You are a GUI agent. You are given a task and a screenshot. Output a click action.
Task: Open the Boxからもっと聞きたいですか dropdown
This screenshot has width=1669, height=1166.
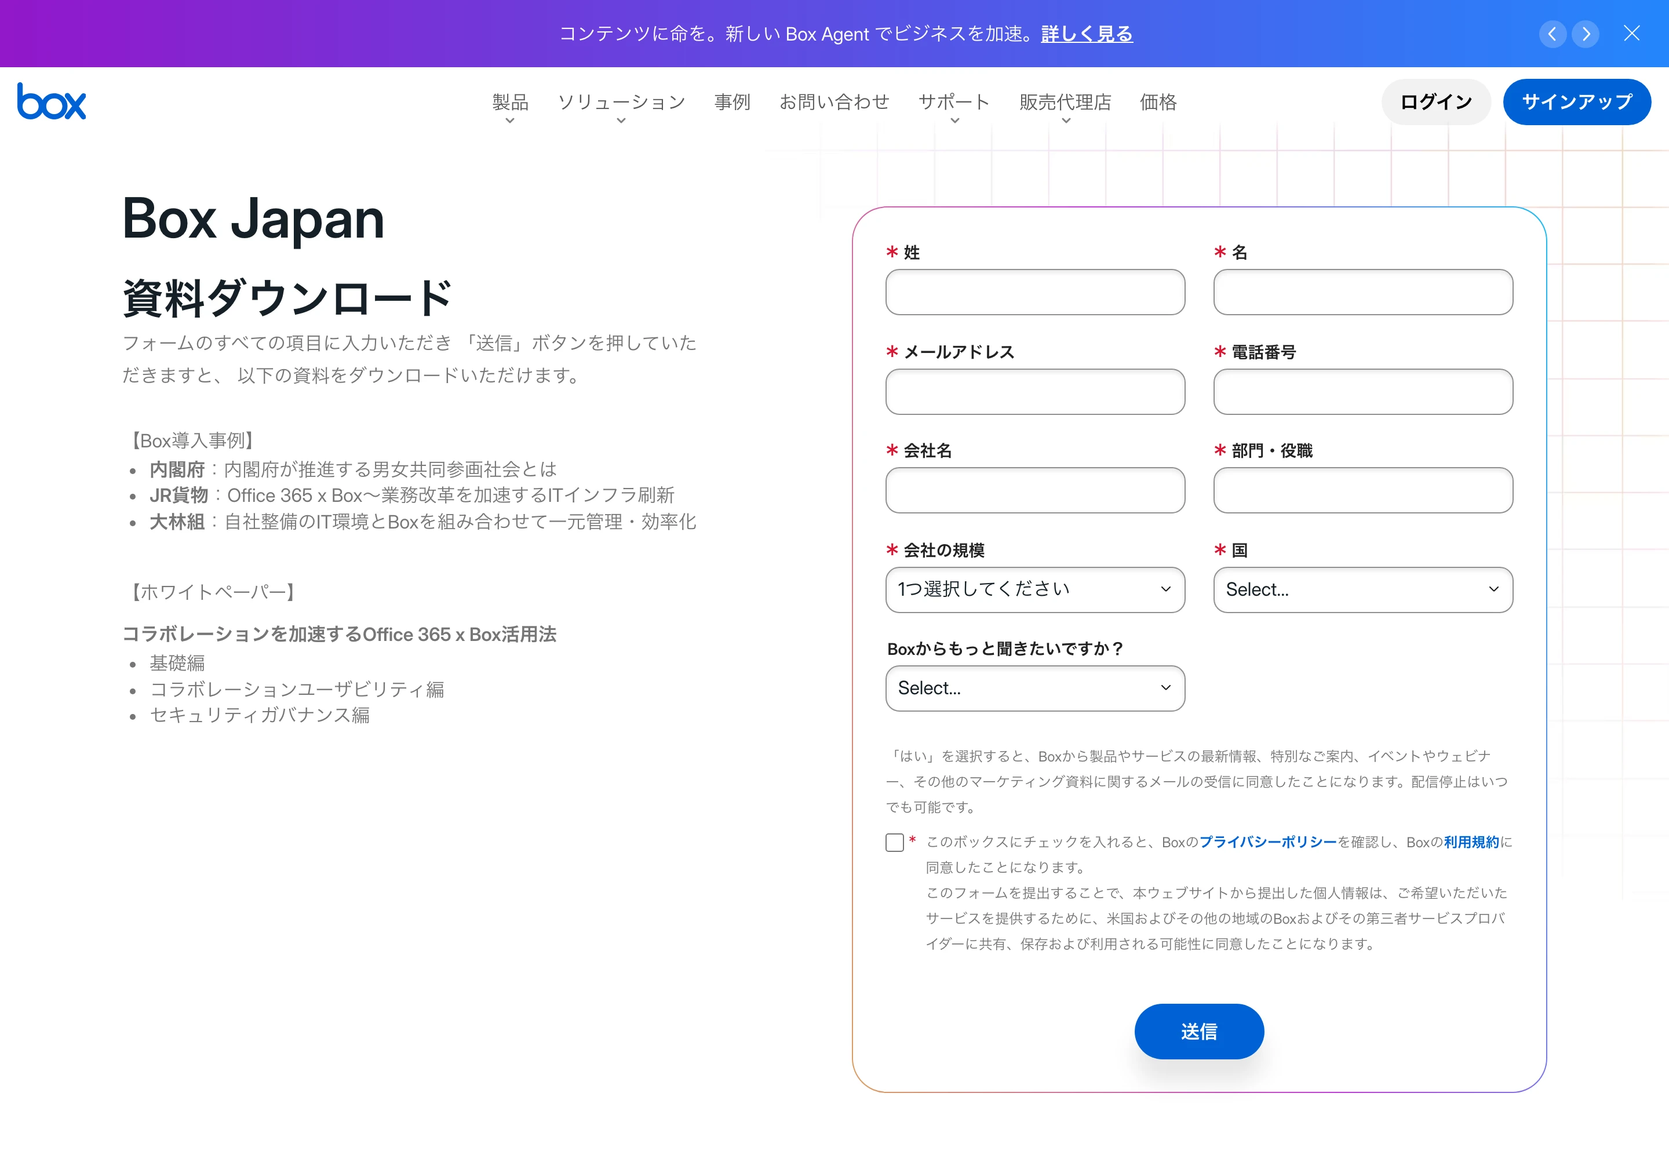(x=1035, y=688)
